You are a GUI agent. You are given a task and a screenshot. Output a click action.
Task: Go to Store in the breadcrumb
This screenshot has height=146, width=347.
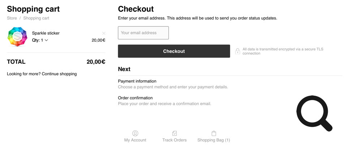point(12,18)
